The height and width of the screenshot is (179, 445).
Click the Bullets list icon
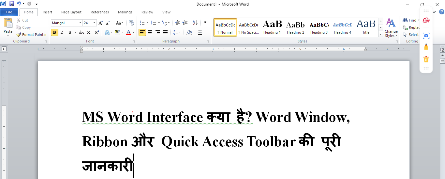(x=142, y=23)
